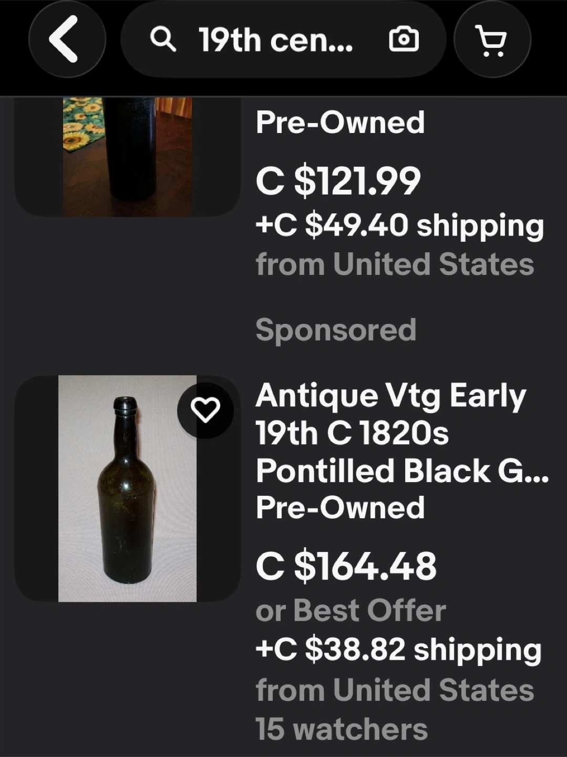Open the sunflower-background bottle thumbnail
567x757 pixels.
127,156
